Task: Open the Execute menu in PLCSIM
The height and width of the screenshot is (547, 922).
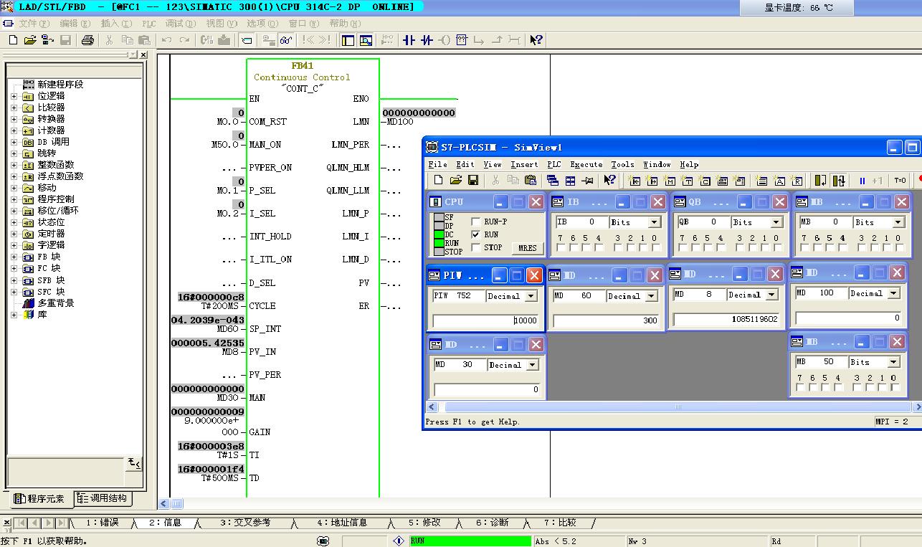Action: tap(586, 164)
